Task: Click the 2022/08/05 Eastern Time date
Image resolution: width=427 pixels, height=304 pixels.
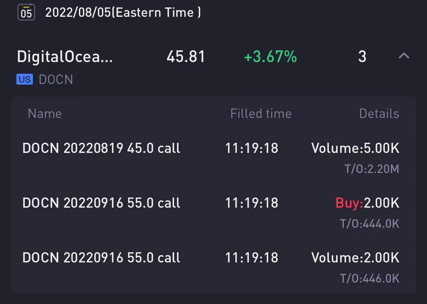Action: (x=123, y=12)
